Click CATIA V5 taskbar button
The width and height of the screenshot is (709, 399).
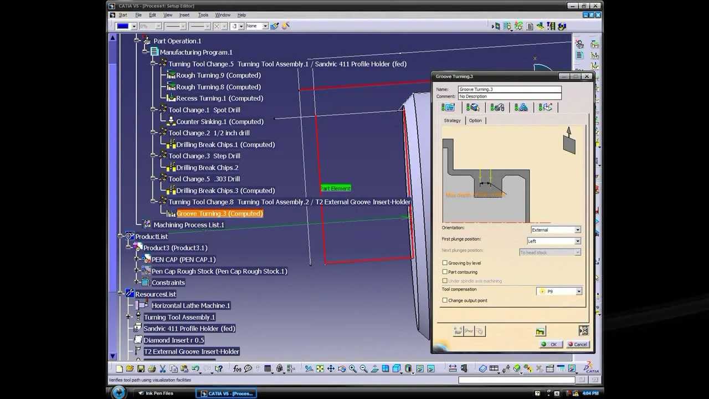227,393
